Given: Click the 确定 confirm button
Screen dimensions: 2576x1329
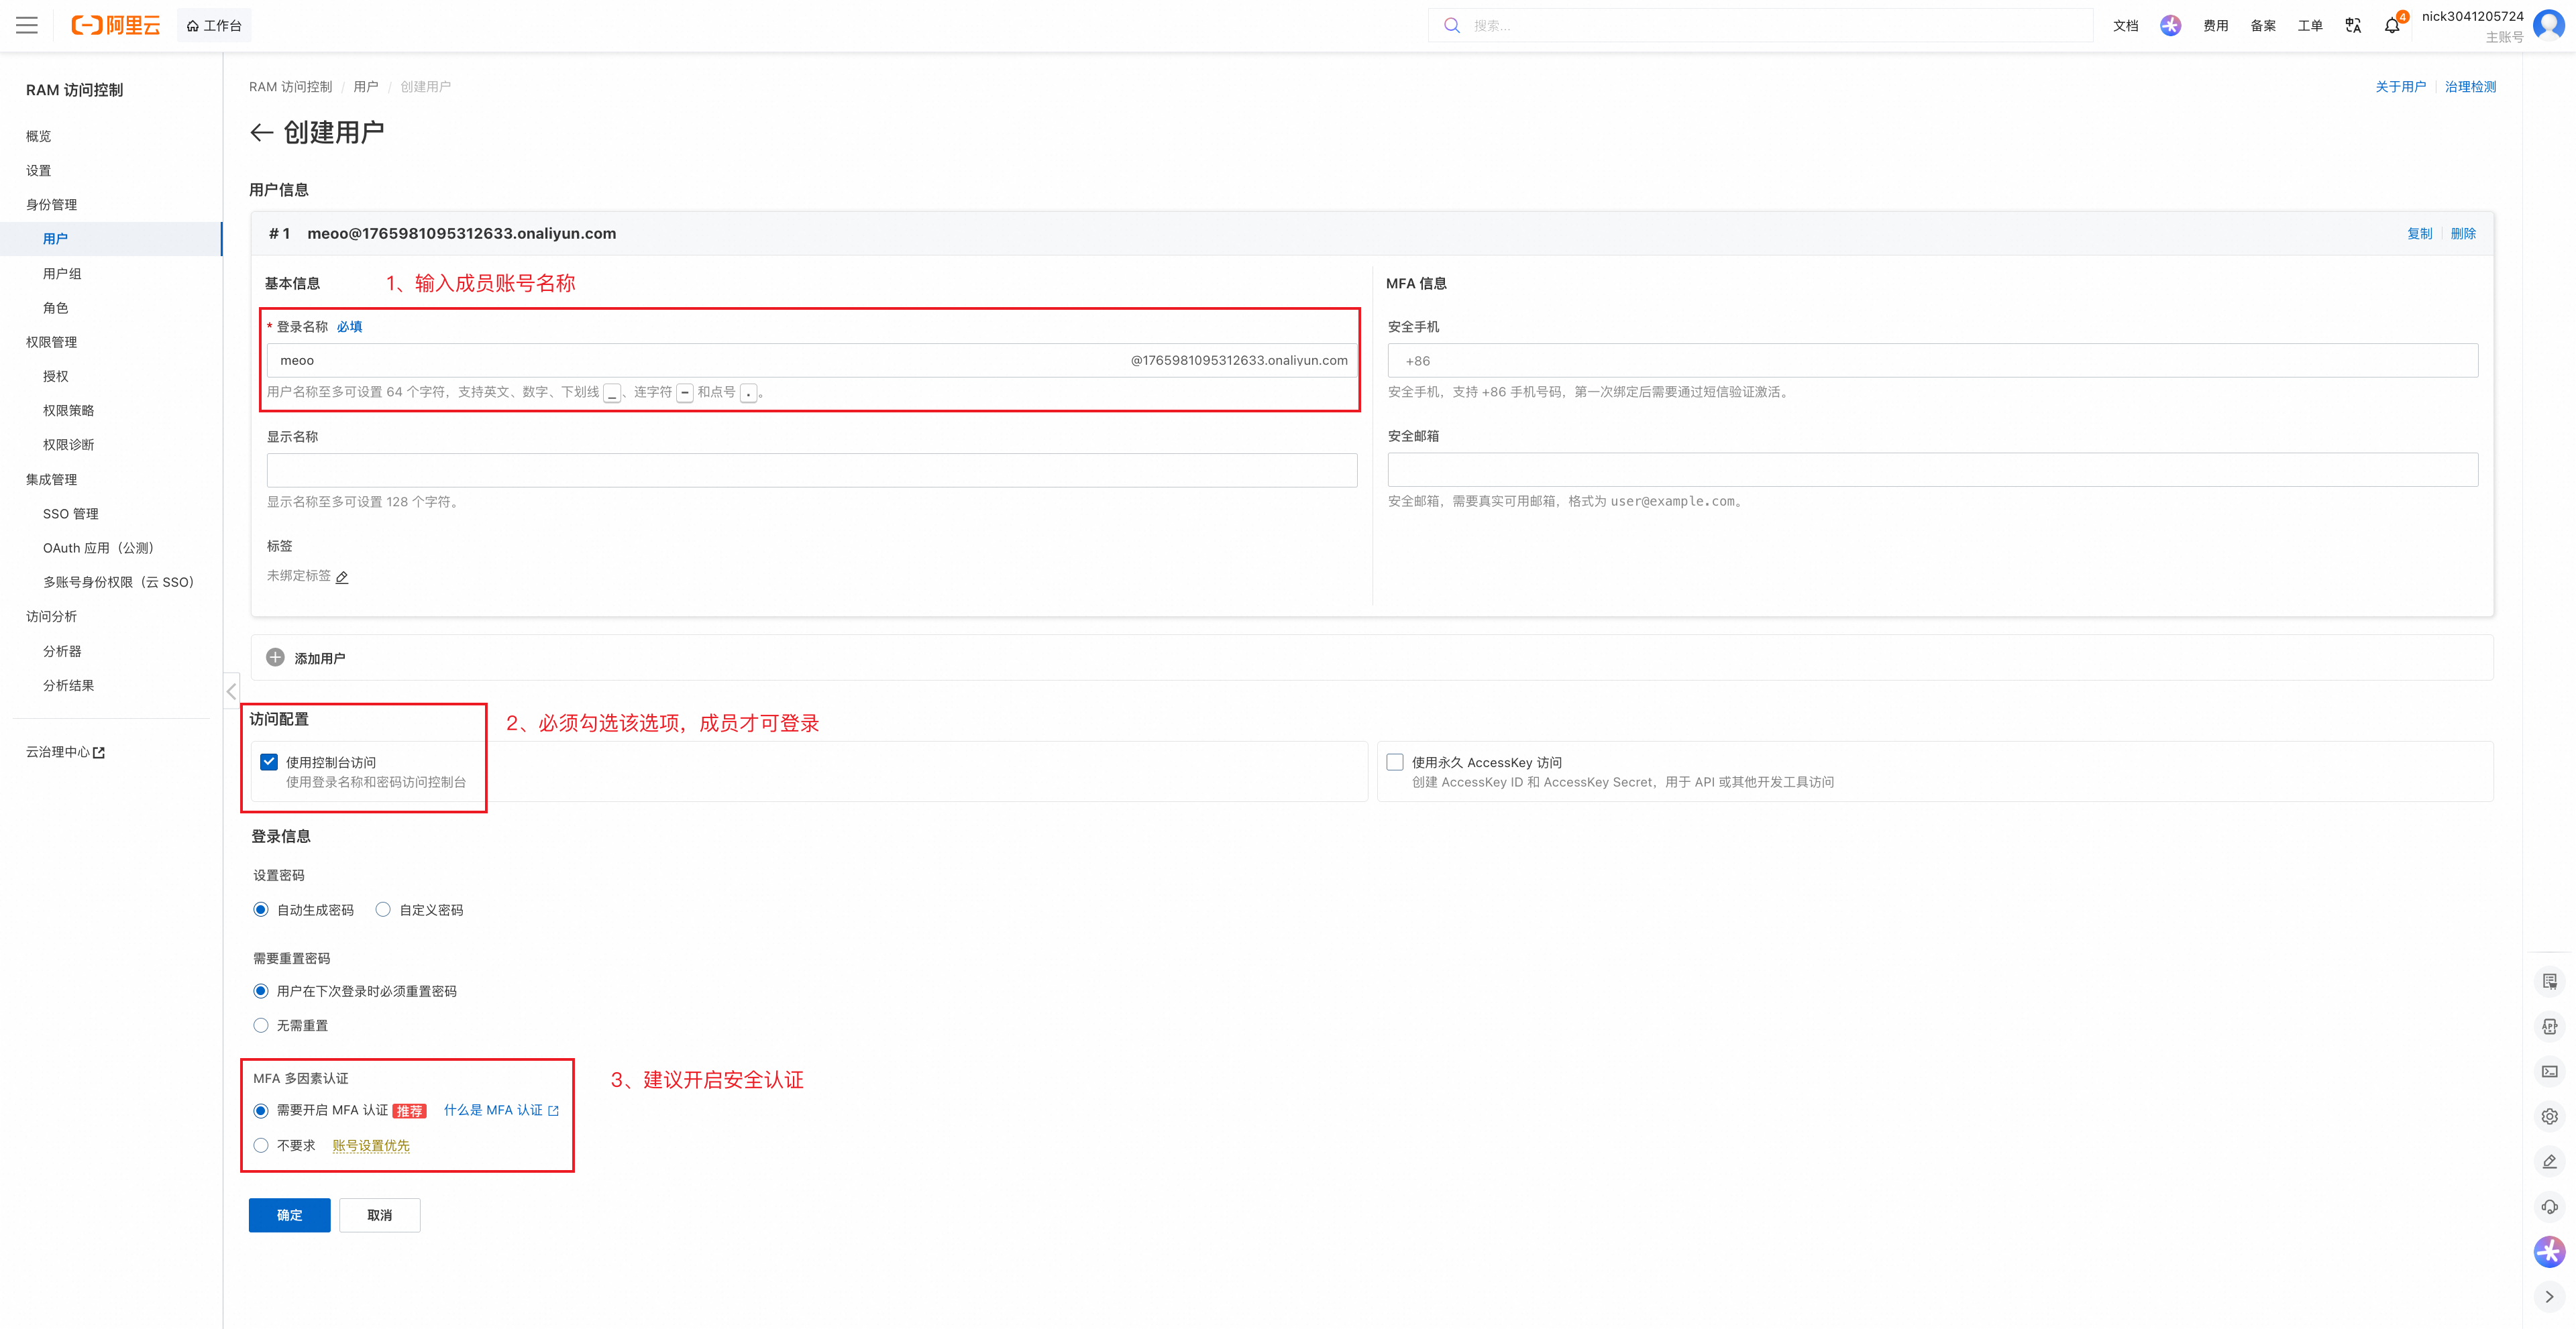Looking at the screenshot, I should (289, 1215).
